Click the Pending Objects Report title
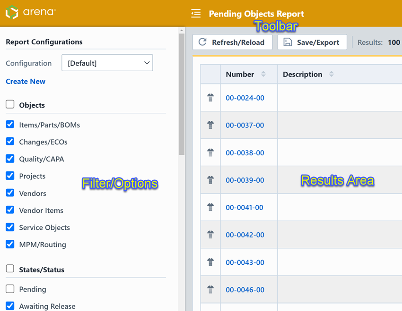The image size is (402, 311). pos(256,14)
